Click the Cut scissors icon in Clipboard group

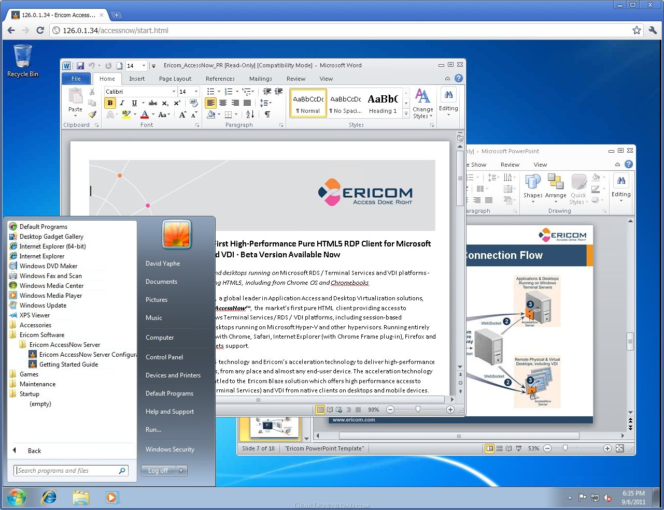(x=92, y=92)
